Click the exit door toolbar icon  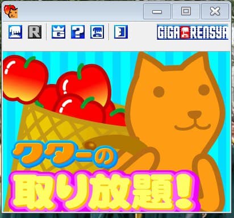coord(121,32)
